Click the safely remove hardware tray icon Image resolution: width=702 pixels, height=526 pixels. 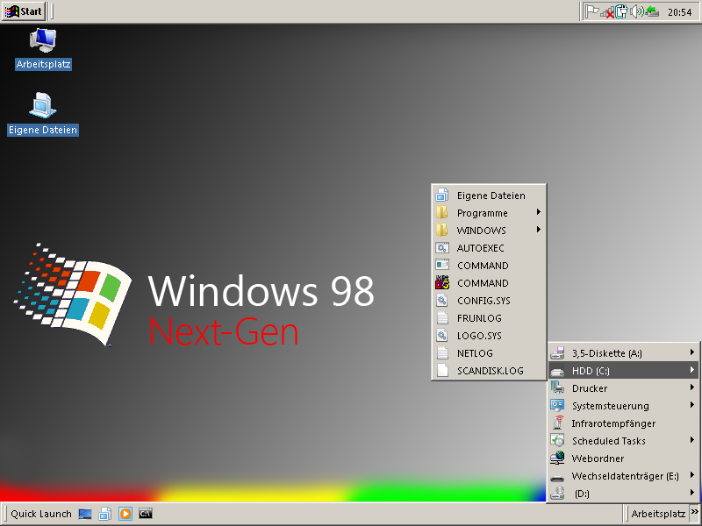click(x=651, y=11)
